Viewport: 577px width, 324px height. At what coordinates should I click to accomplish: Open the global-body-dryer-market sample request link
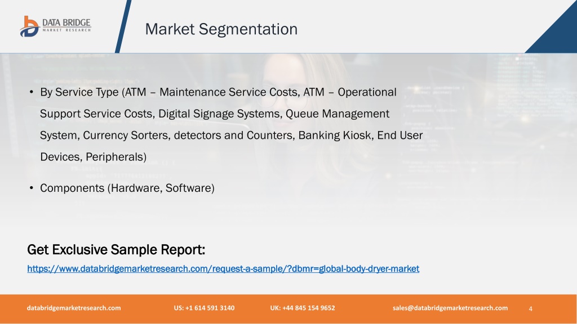pyautogui.click(x=223, y=269)
